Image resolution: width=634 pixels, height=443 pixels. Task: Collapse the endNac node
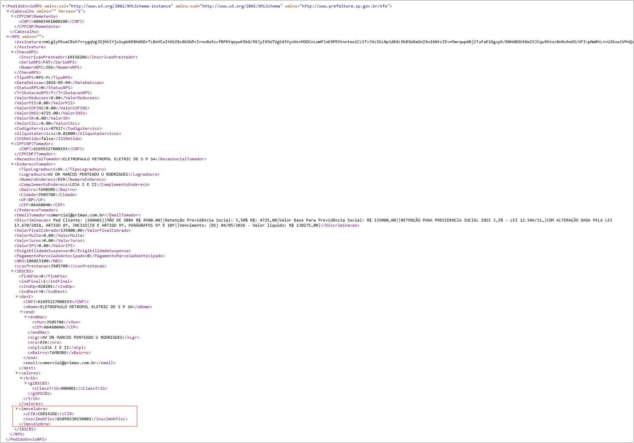coord(26,317)
